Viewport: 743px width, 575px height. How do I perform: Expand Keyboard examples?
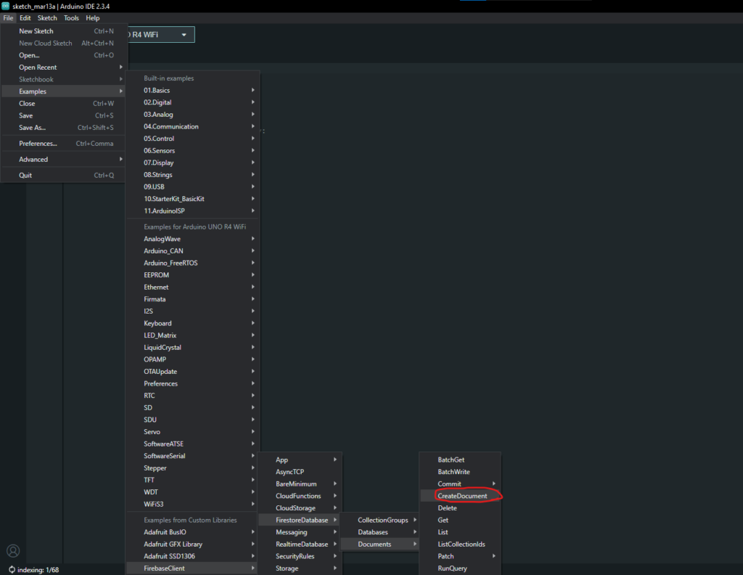[193, 323]
